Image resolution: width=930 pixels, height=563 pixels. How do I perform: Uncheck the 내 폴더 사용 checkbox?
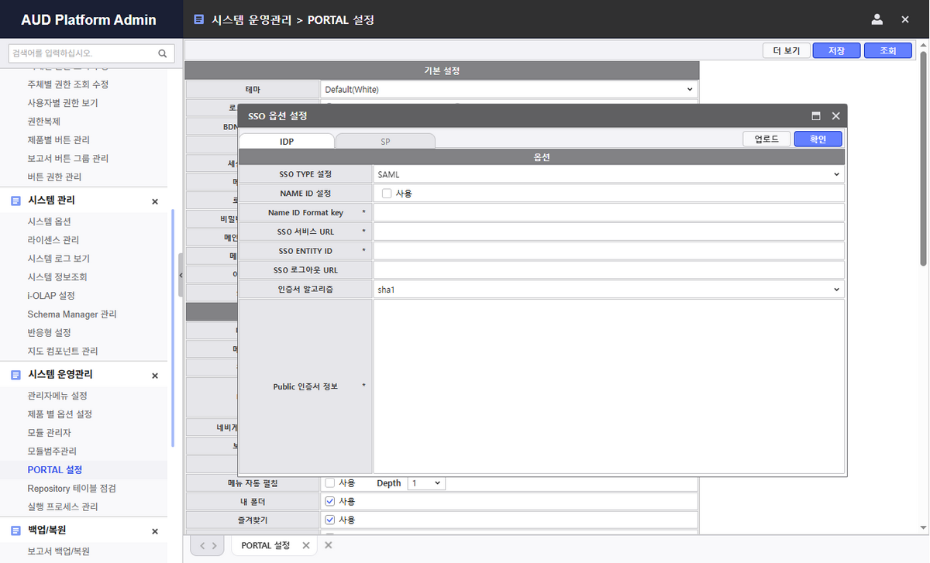[x=329, y=501]
